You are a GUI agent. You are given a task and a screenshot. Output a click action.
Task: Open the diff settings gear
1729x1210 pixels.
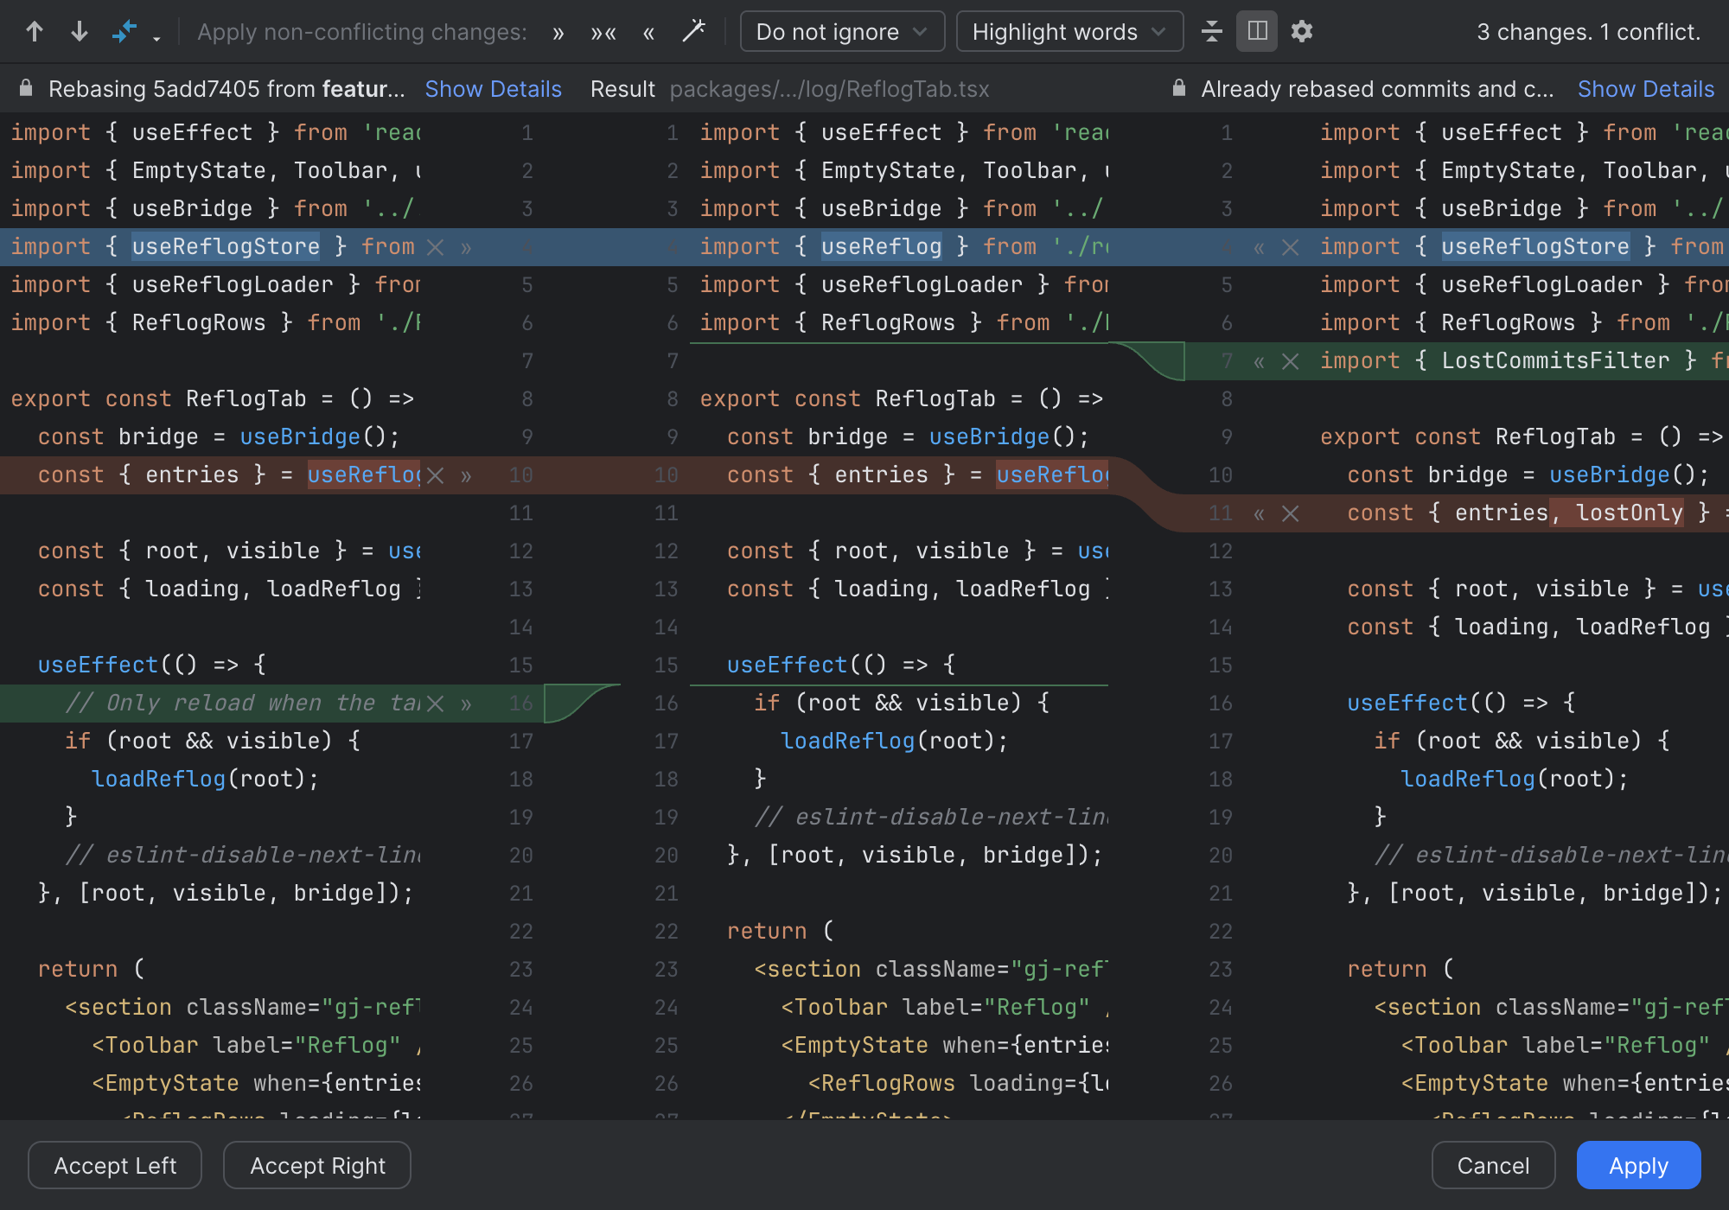click(x=1302, y=32)
